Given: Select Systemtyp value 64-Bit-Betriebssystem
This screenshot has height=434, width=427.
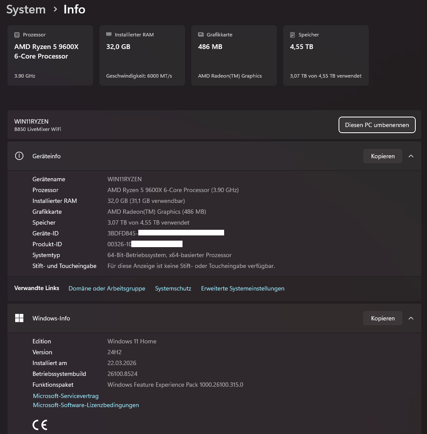Looking at the screenshot, I should coord(169,255).
